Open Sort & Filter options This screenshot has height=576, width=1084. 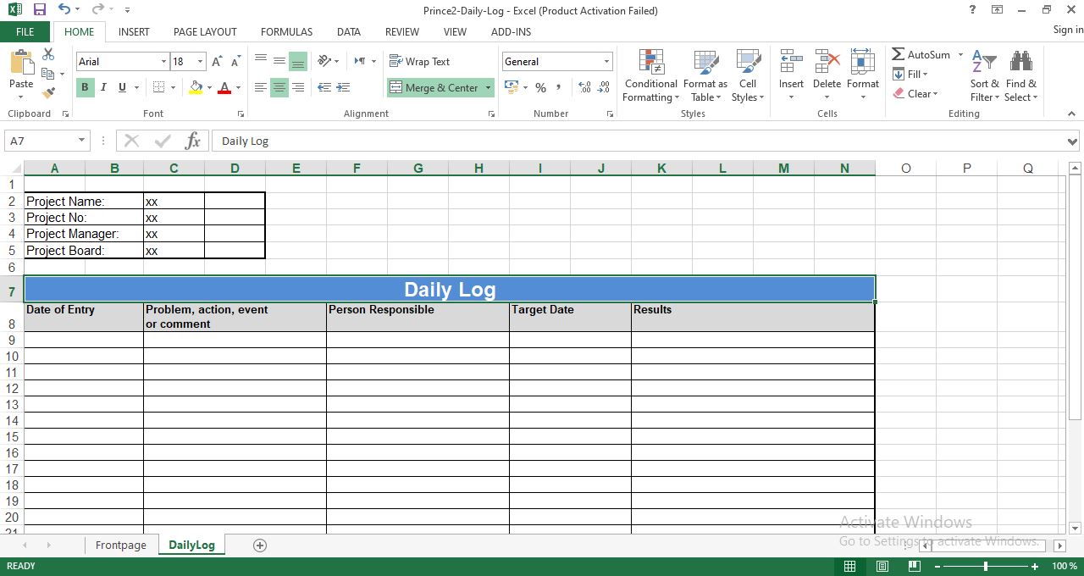click(985, 75)
